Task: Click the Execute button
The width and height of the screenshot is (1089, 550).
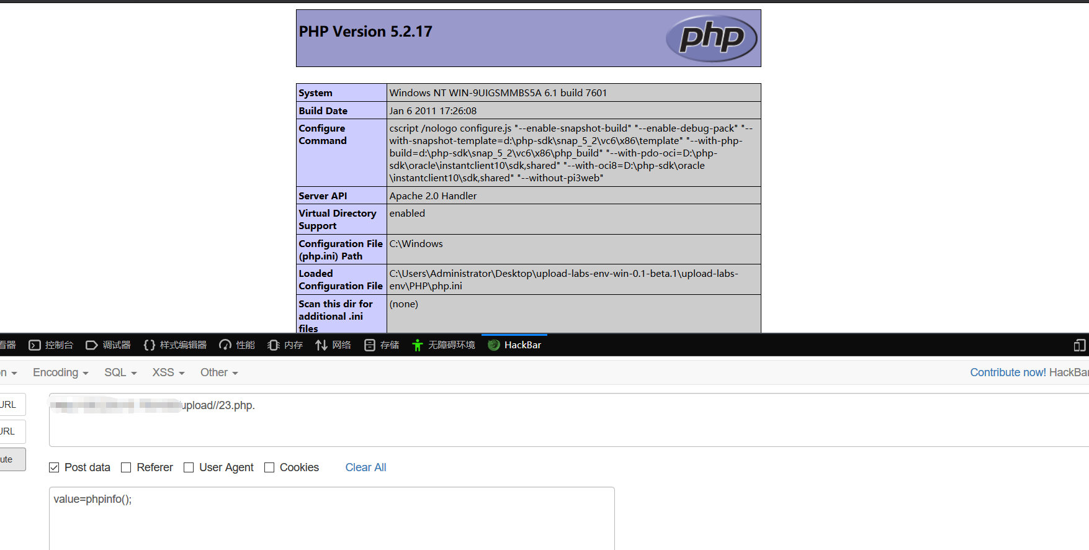Action: coord(12,459)
